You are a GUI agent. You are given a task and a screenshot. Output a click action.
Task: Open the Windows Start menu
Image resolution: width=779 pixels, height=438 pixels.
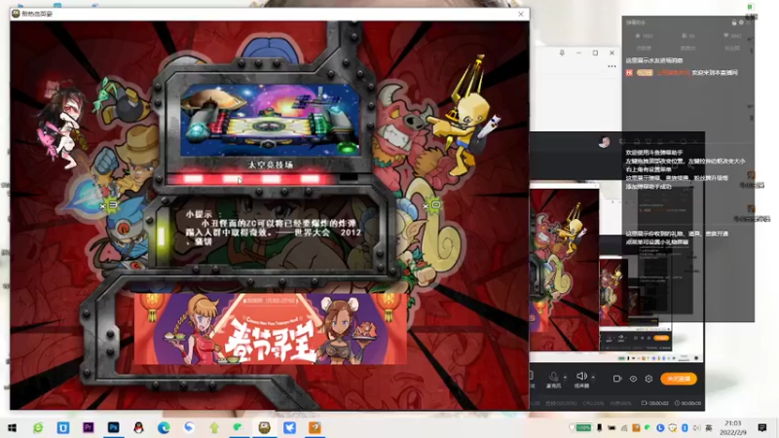pos(13,427)
